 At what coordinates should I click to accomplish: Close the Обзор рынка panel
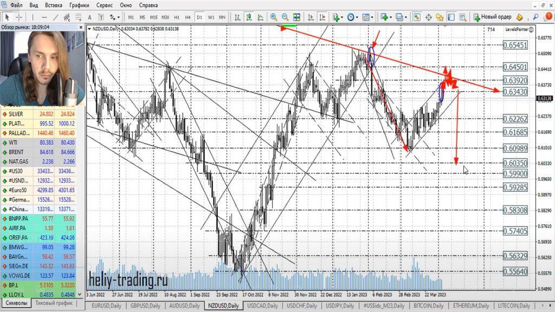[x=82, y=26]
